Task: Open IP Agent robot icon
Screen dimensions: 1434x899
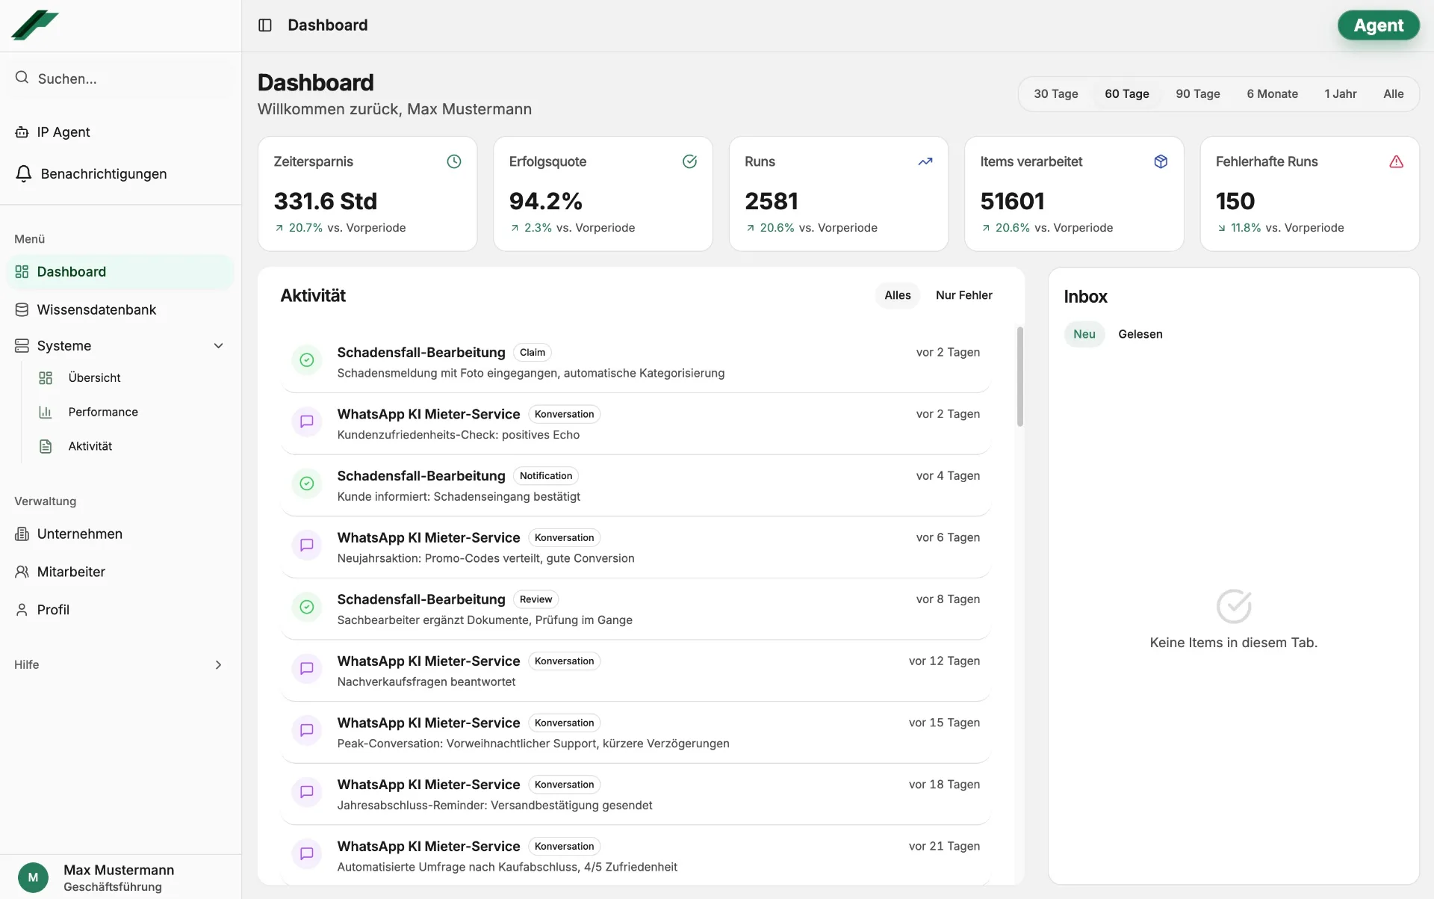Action: pos(22,132)
